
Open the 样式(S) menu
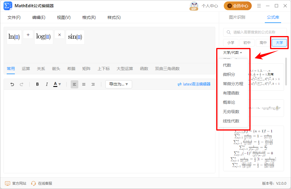(114, 17)
